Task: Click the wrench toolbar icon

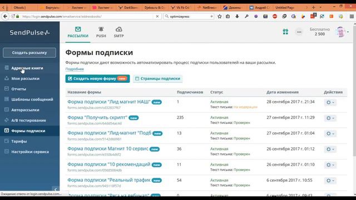Action: (x=246, y=16)
